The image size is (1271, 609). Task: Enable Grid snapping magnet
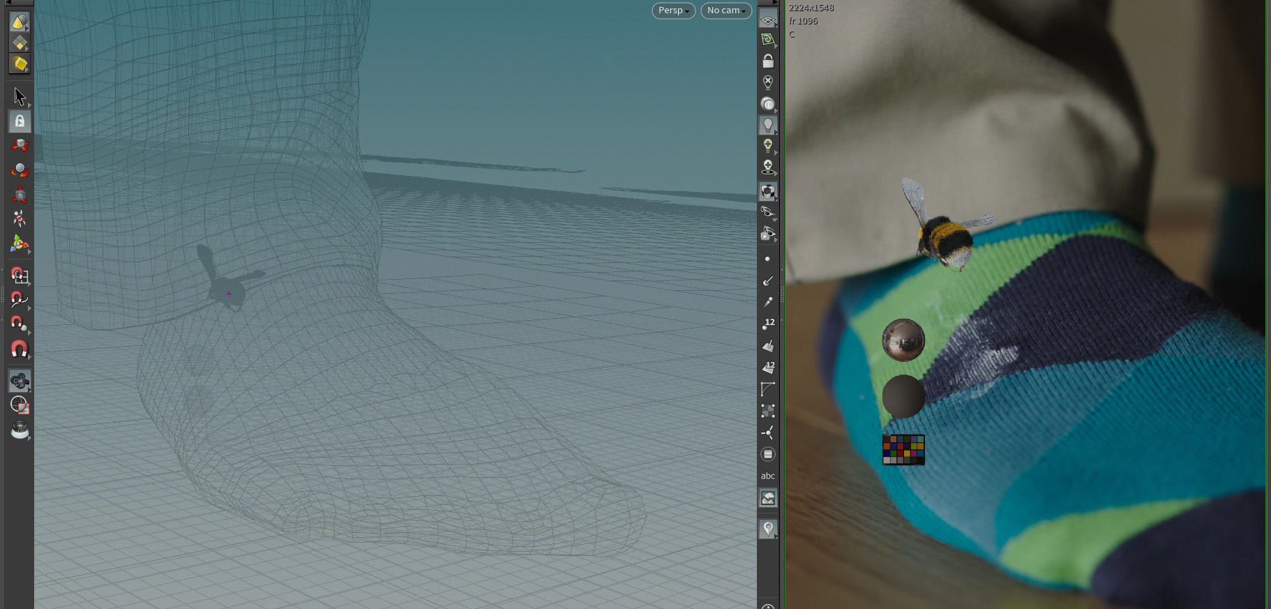click(20, 276)
